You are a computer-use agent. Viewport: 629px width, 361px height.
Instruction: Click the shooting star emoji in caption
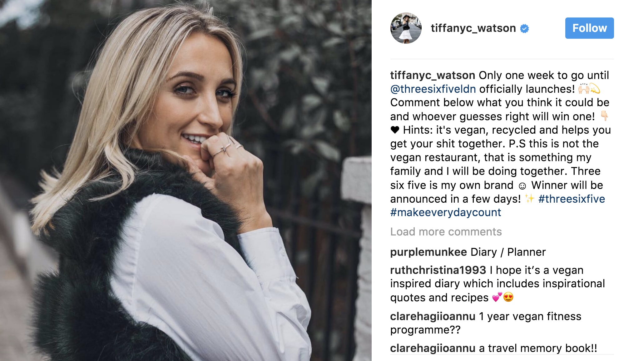pos(595,89)
